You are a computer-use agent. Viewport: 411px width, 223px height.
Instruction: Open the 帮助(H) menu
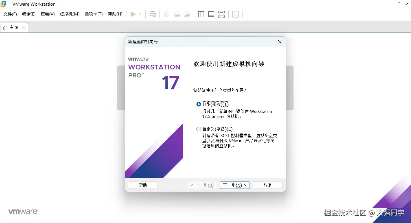pos(115,14)
